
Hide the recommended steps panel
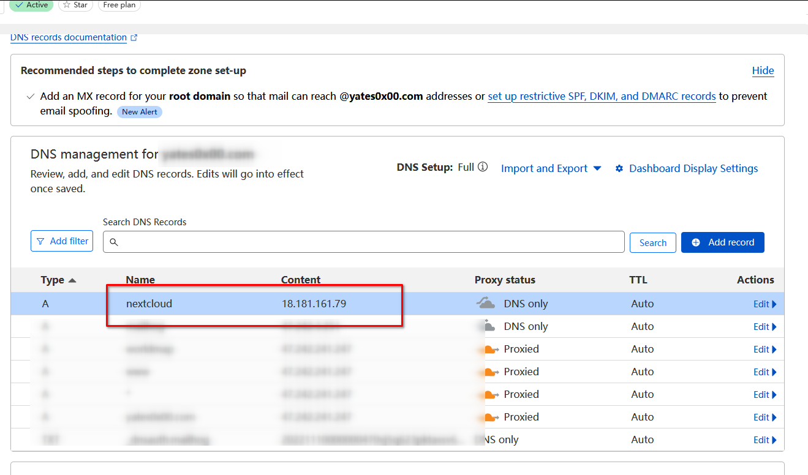pyautogui.click(x=763, y=70)
